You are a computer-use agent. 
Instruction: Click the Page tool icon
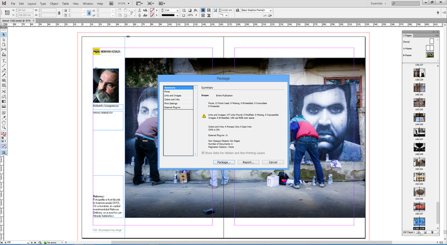[x=3, y=45]
